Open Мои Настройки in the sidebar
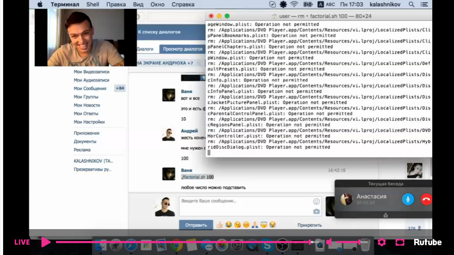The width and height of the screenshot is (454, 255). [x=89, y=122]
